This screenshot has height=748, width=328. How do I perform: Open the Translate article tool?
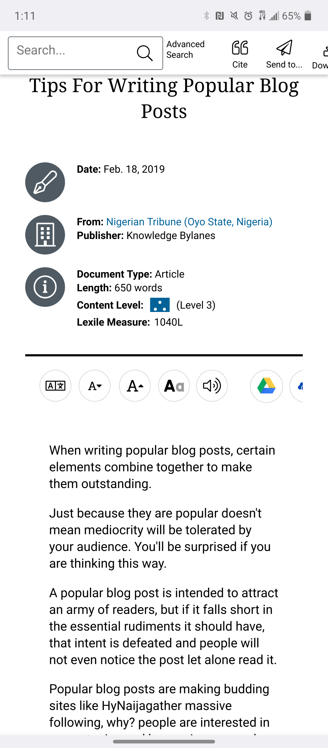pos(55,386)
